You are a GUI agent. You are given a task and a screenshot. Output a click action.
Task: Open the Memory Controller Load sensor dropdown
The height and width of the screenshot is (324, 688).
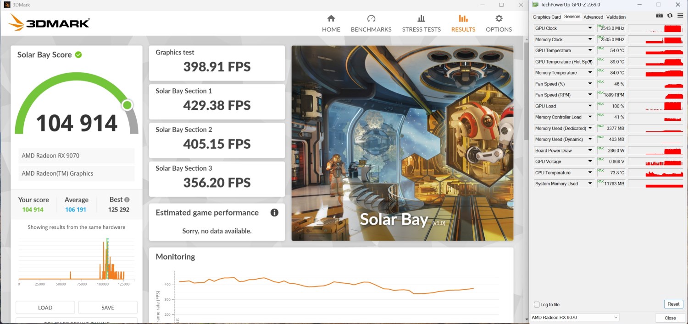coord(590,117)
